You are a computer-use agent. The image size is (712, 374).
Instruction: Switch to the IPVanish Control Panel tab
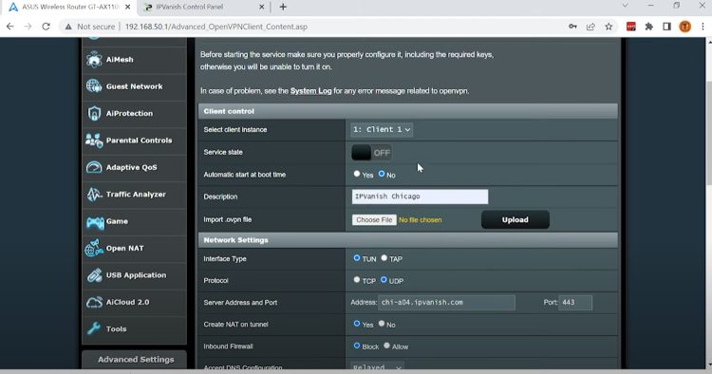(203, 7)
